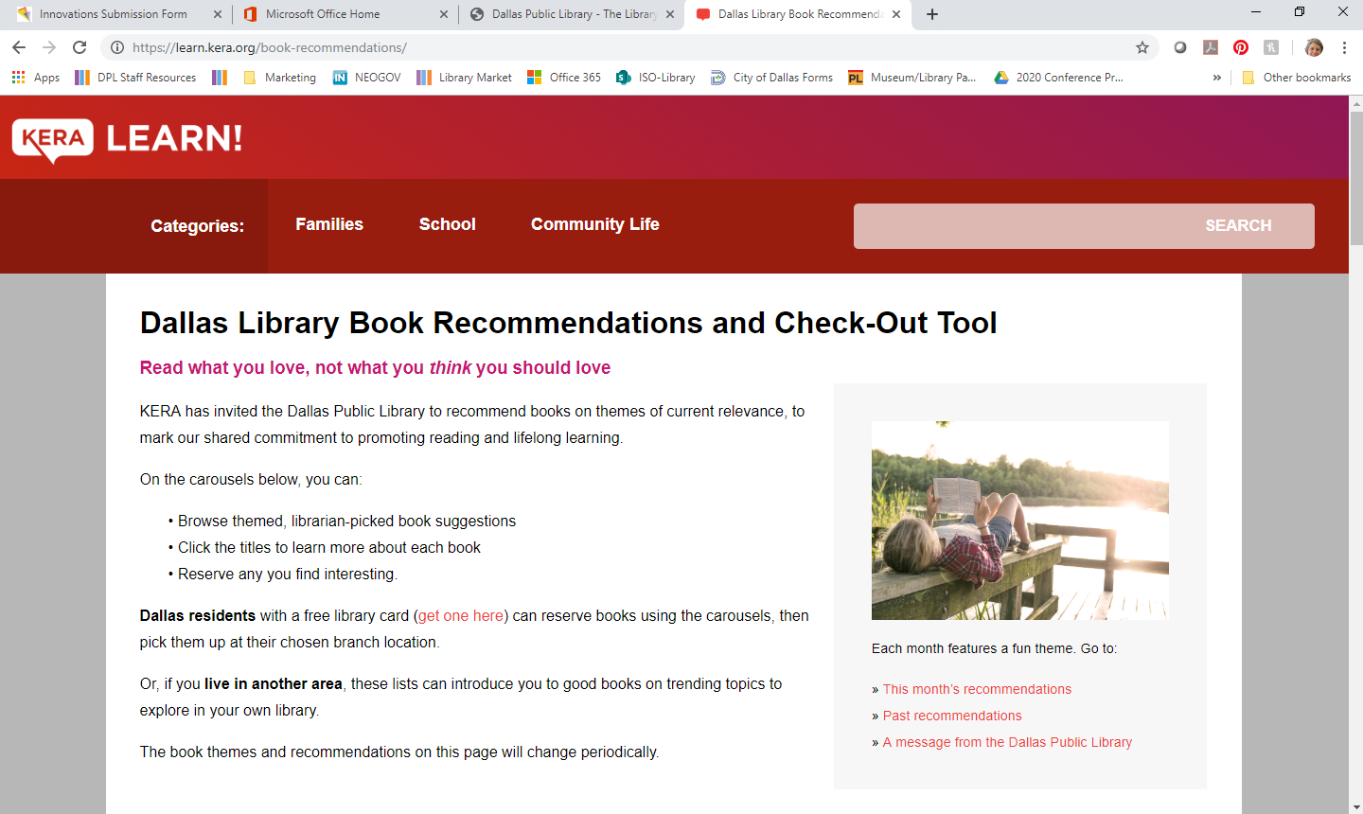Switch to the Dallas Public Library tab
The image size is (1363, 814).
coord(571,14)
